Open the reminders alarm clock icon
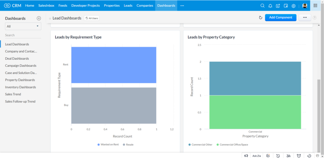324x158 pixels. pyautogui.click(x=299, y=156)
